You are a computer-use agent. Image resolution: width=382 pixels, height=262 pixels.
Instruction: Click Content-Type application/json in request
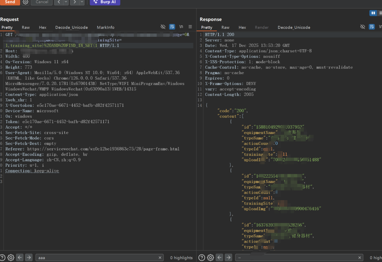point(42,95)
